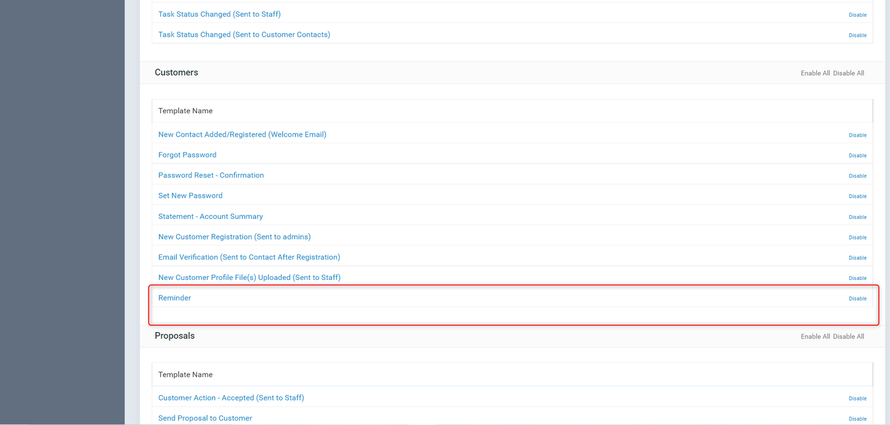Disable Task Status Changed (Sent to Customer Contacts)
The image size is (890, 425).
pyautogui.click(x=857, y=36)
